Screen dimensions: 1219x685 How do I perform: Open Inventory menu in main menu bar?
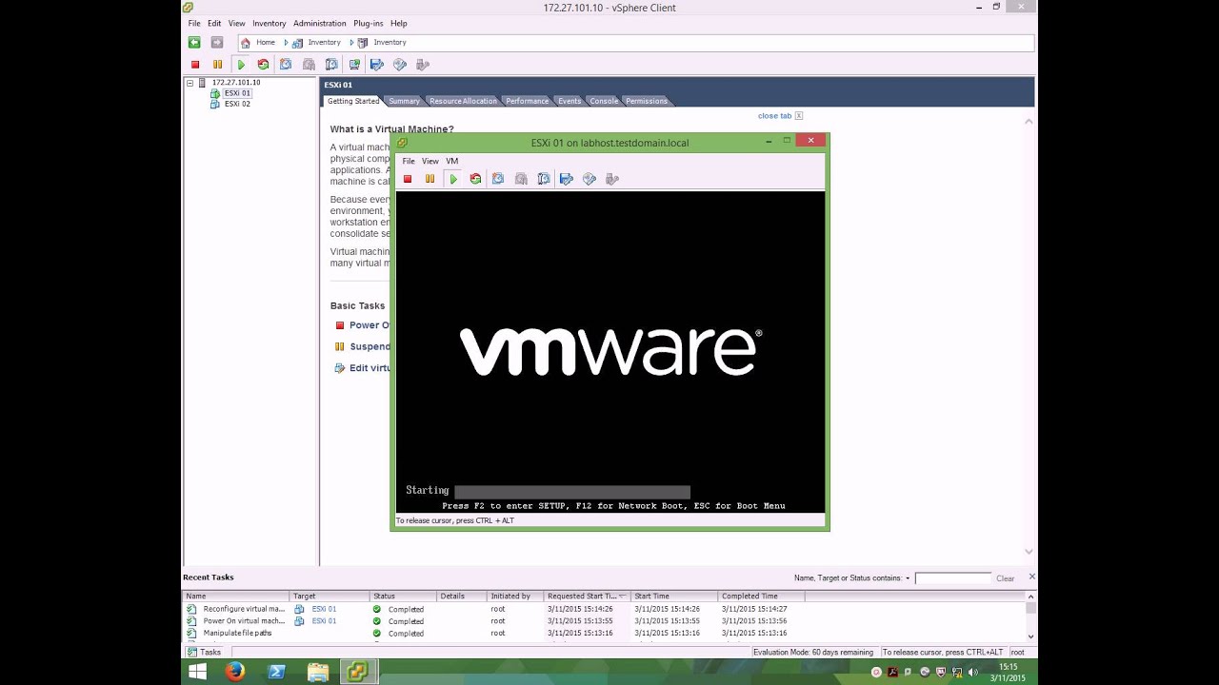(270, 23)
